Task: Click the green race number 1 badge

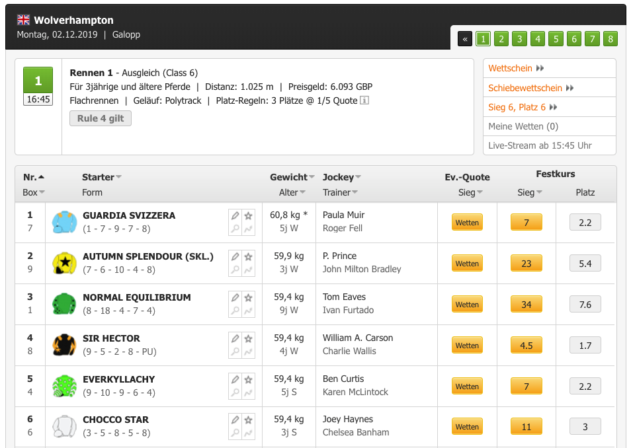Action: click(x=38, y=81)
